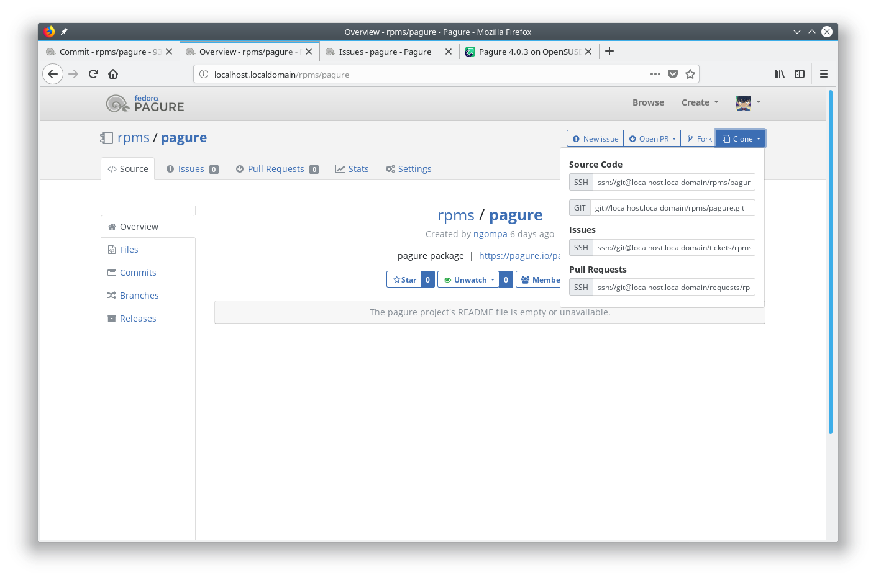Open the page actions three-dots menu
The height and width of the screenshot is (580, 876).
click(x=655, y=74)
